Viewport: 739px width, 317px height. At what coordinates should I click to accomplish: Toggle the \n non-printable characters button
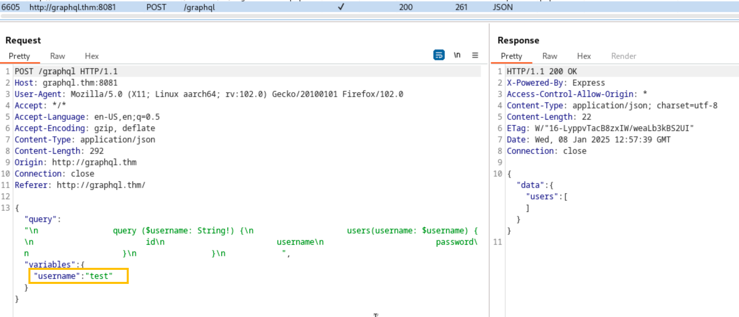457,55
